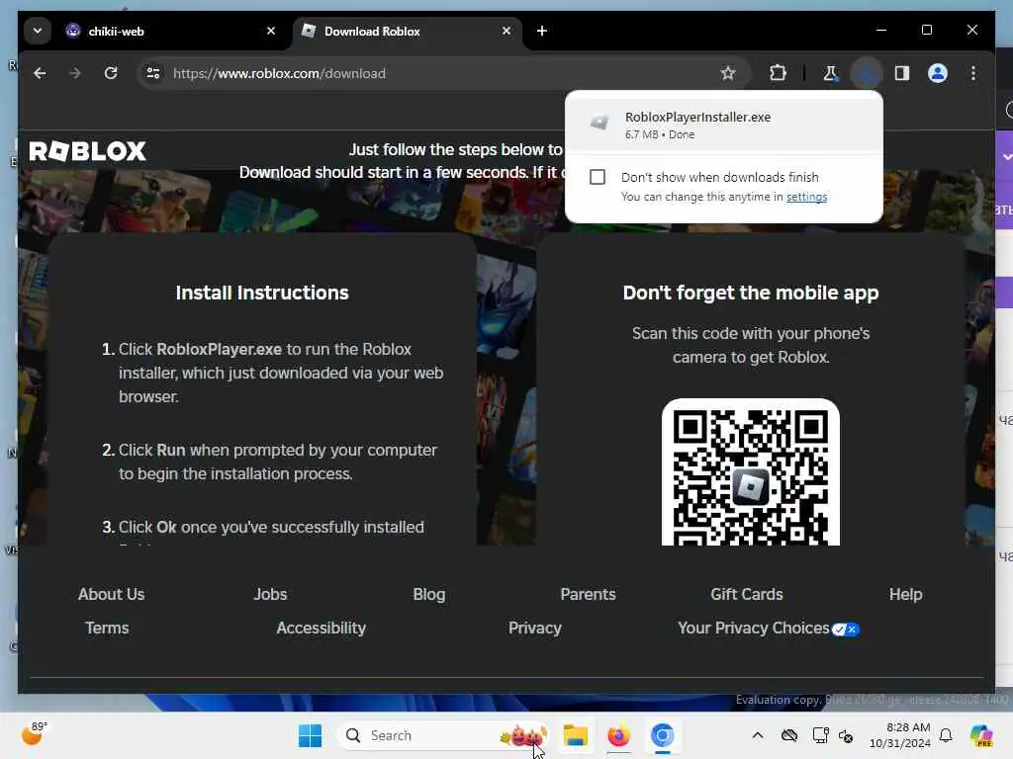Image resolution: width=1013 pixels, height=759 pixels.
Task: Open File Explorer from the taskbar
Action: pos(575,735)
